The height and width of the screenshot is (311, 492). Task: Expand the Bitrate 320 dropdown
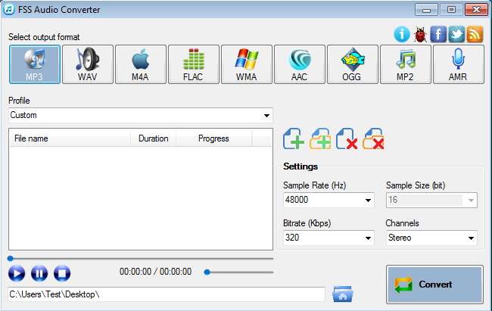point(329,238)
